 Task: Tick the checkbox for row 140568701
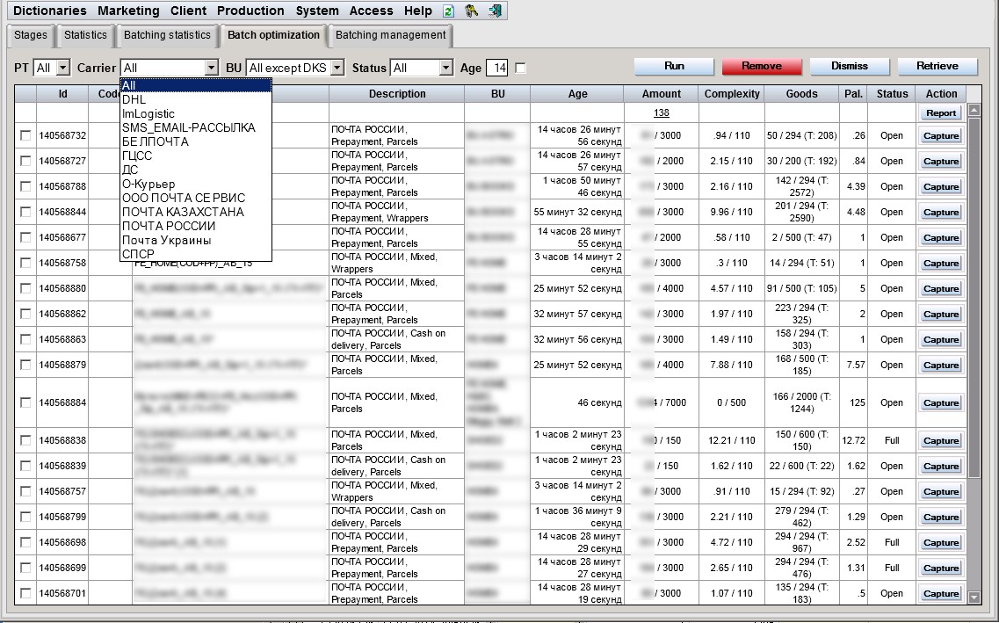pyautogui.click(x=25, y=593)
